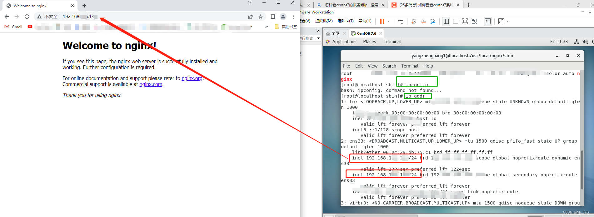Switch to 主页 home tab in VMware

coord(336,33)
